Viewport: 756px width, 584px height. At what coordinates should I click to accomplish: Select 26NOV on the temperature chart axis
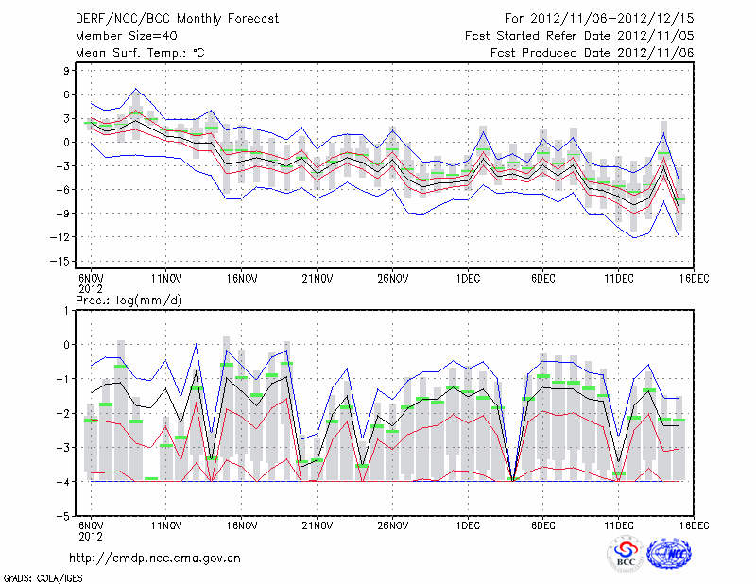tap(392, 278)
